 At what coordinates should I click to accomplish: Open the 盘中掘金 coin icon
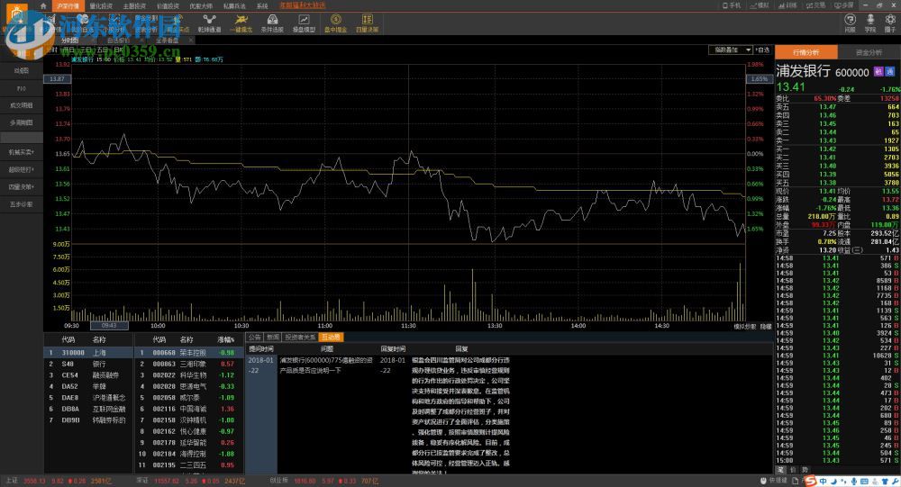[335, 23]
